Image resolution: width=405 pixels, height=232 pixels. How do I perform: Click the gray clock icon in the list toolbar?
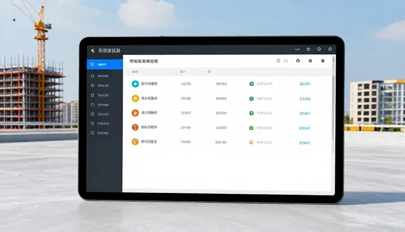(278, 61)
